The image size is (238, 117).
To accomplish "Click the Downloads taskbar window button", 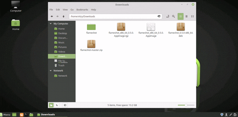I will tap(52, 115).
